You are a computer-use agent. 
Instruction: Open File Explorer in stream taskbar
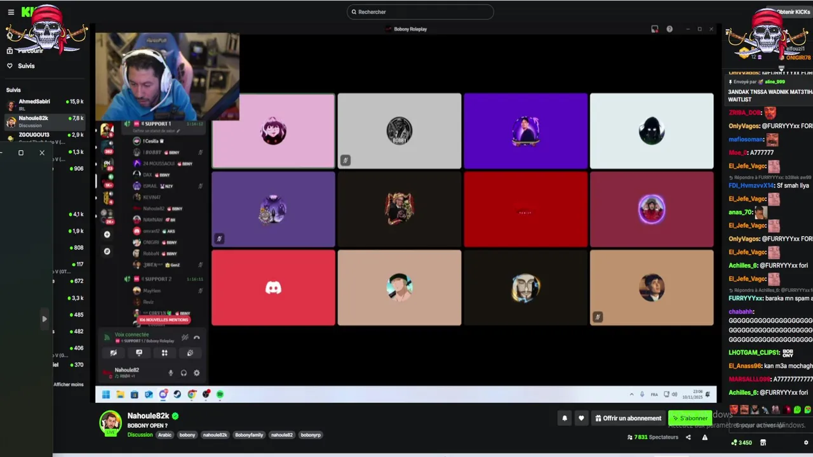tap(120, 395)
